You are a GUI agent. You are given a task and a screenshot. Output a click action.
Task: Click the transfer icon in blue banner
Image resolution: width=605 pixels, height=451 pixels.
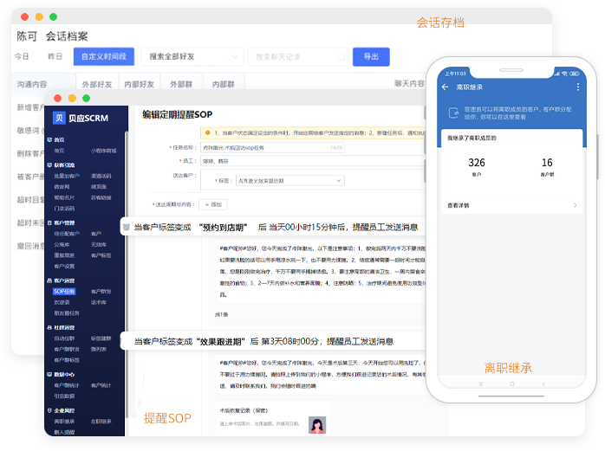tap(452, 113)
